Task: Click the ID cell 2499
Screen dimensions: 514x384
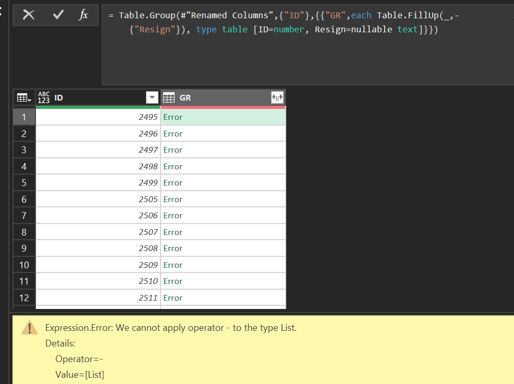Action: coord(98,183)
